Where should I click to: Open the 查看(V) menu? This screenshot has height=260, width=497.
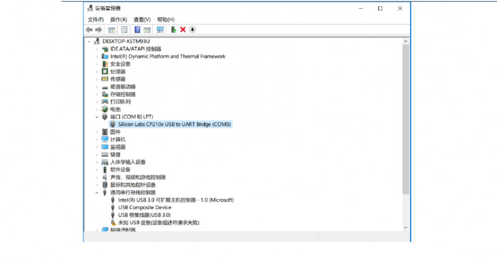tap(142, 19)
